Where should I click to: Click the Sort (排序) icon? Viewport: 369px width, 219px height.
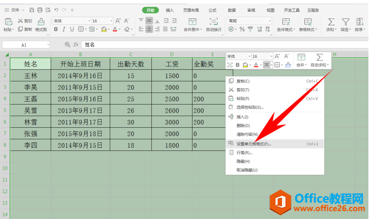tap(360, 22)
